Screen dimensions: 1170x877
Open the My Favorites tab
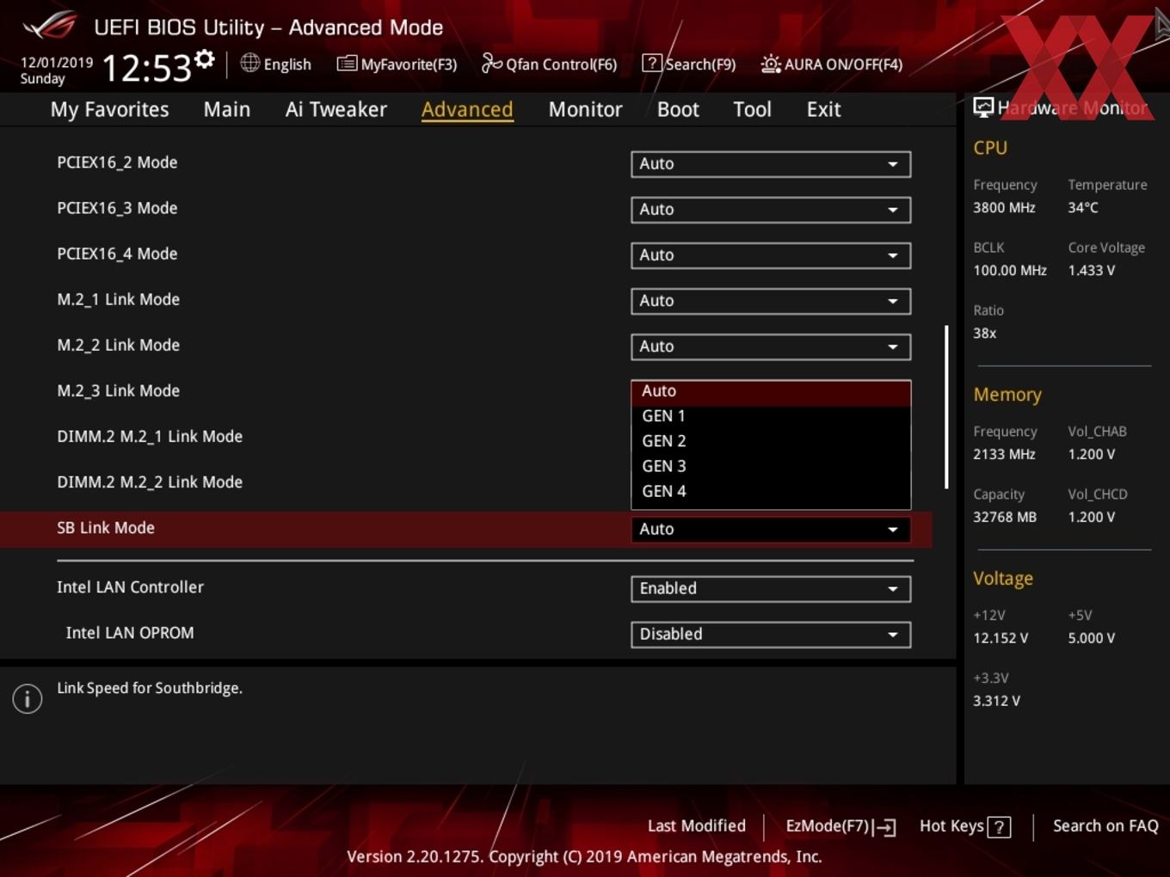pyautogui.click(x=109, y=109)
